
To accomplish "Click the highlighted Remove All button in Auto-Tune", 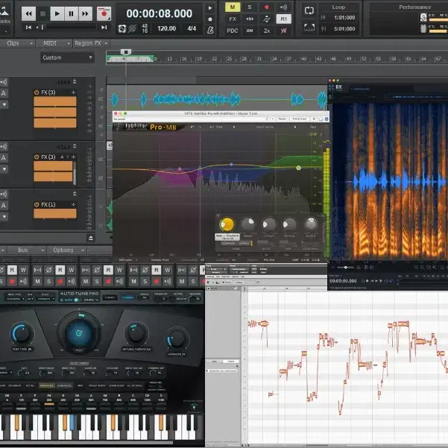I will tap(65, 385).
